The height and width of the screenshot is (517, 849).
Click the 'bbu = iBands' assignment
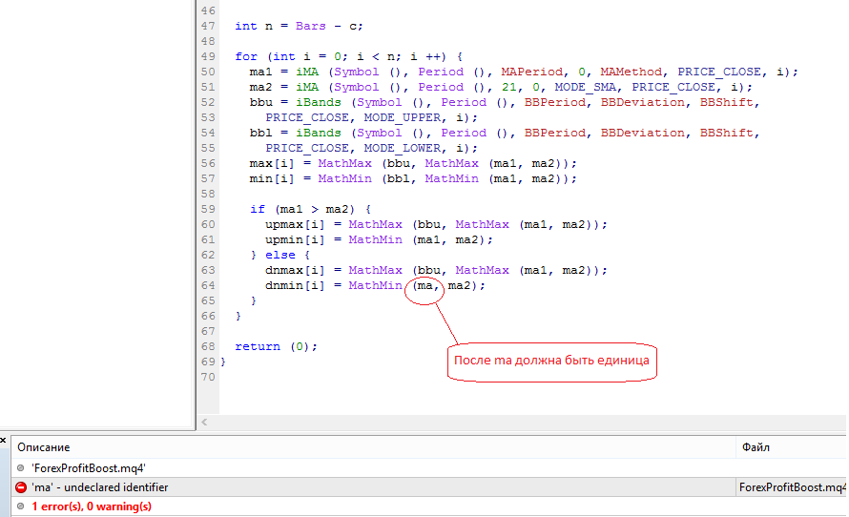[x=295, y=102]
